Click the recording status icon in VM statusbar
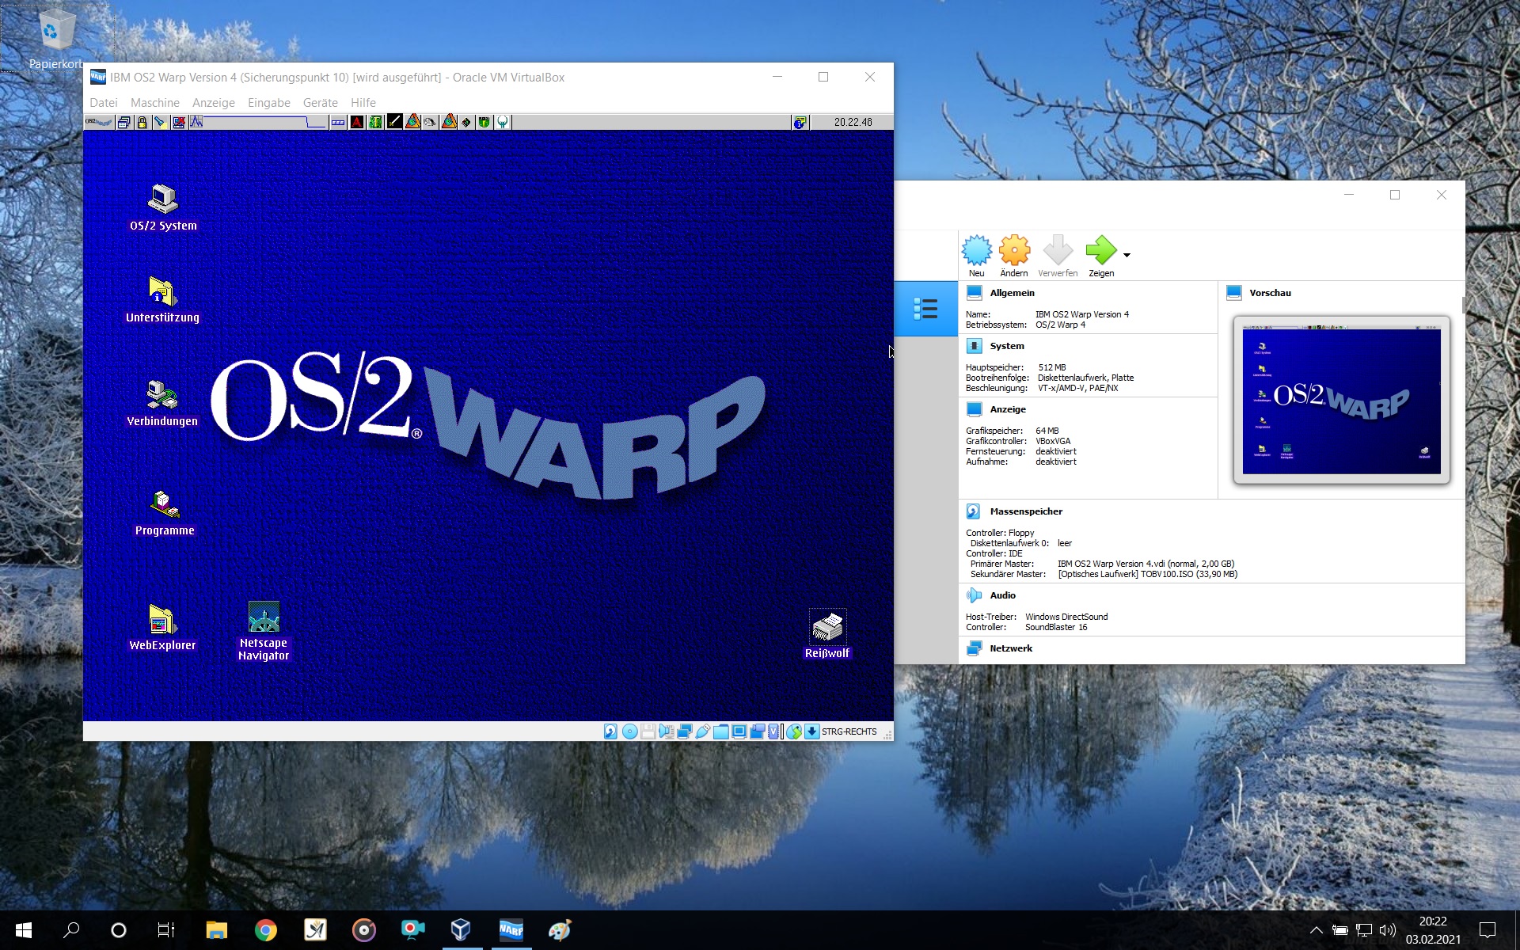The image size is (1520, 950). 758,731
